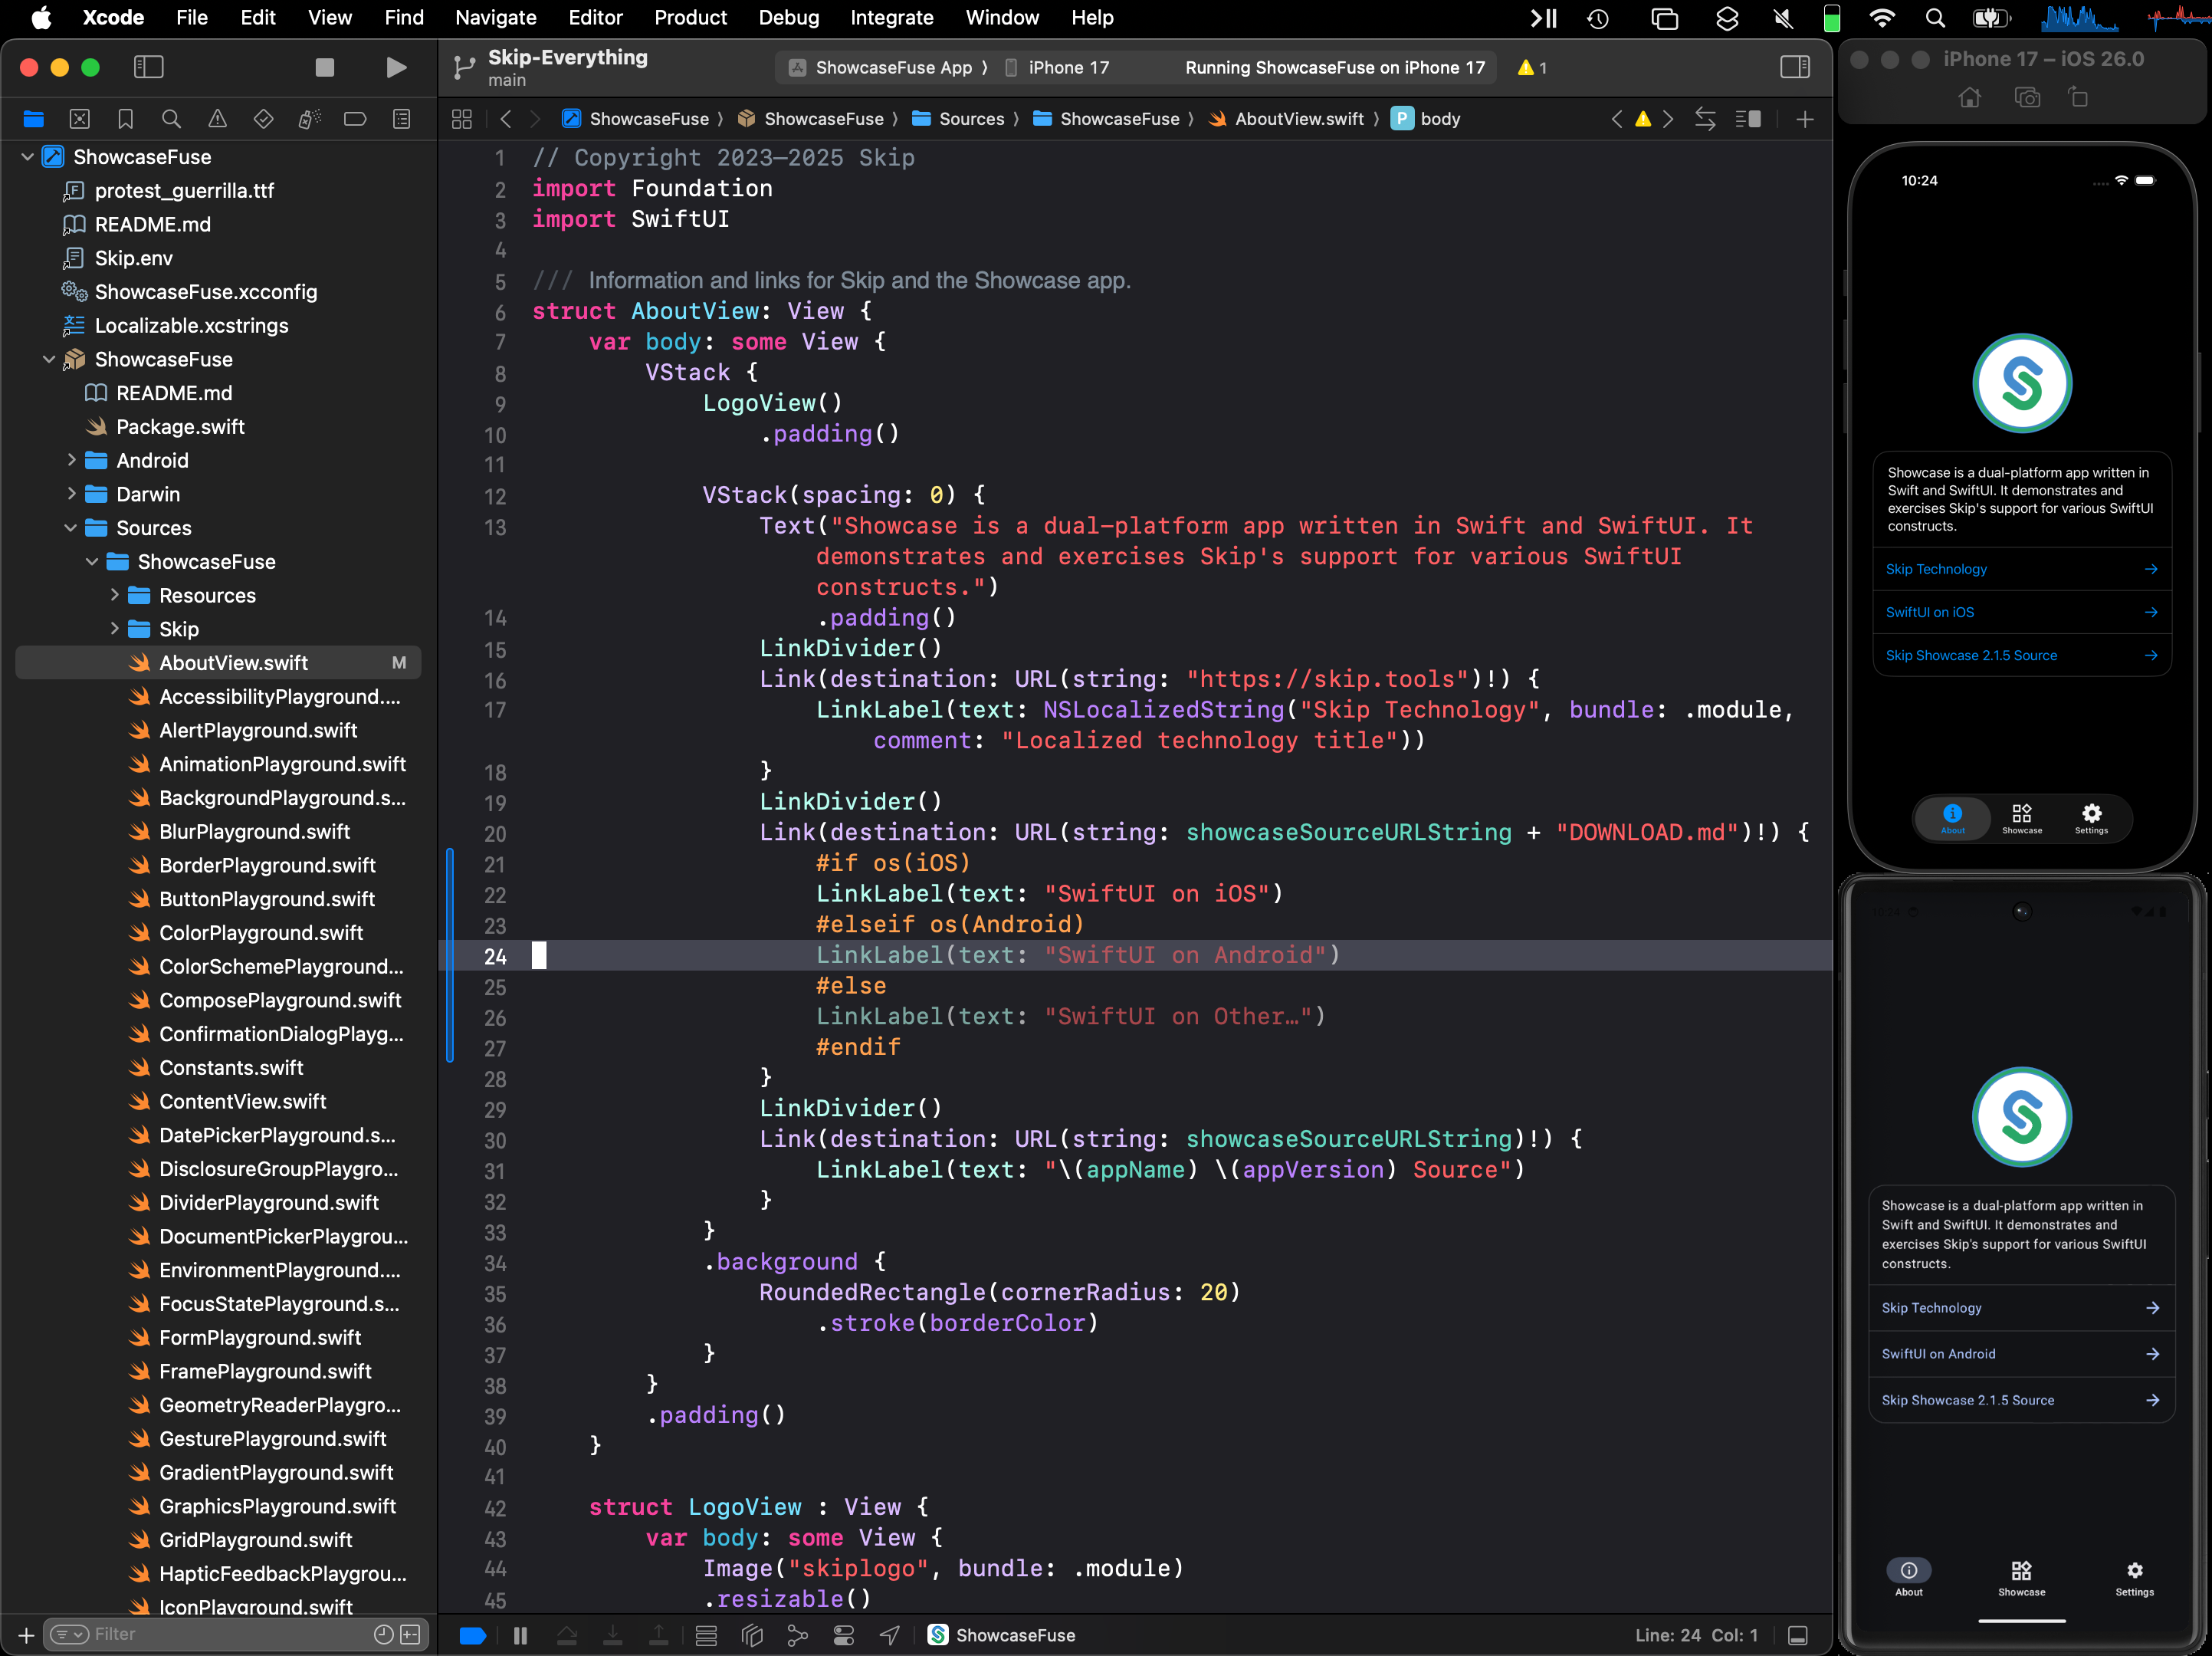This screenshot has width=2212, height=1656.
Task: Toggle the left navigator sidebar visibility
Action: coord(148,67)
